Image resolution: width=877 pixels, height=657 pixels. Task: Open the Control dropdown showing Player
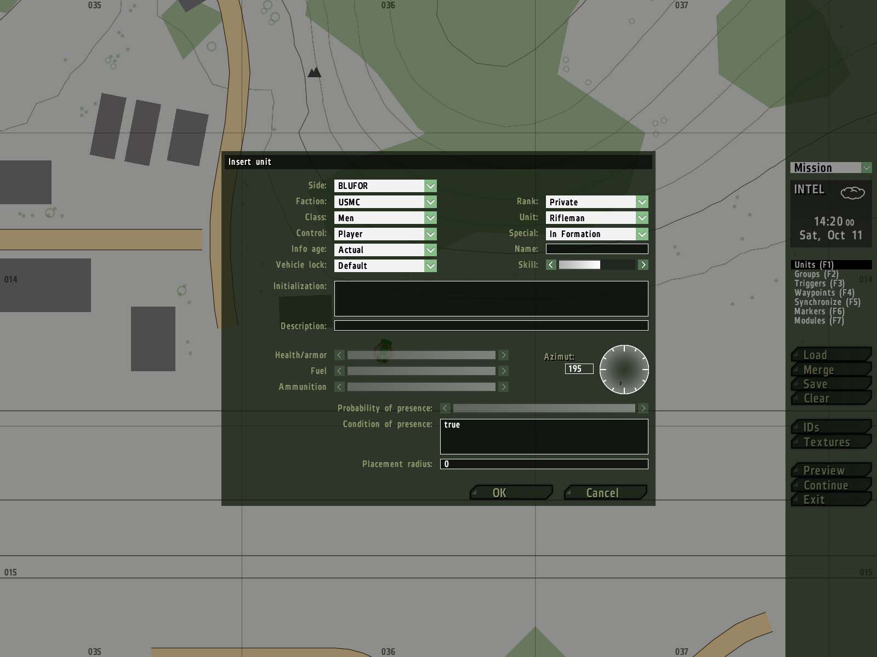(385, 234)
